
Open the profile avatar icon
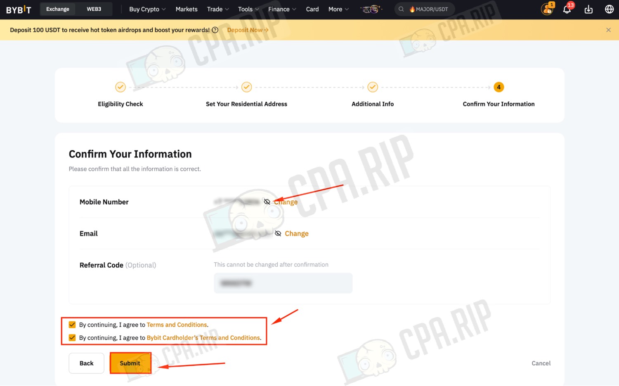click(x=547, y=9)
